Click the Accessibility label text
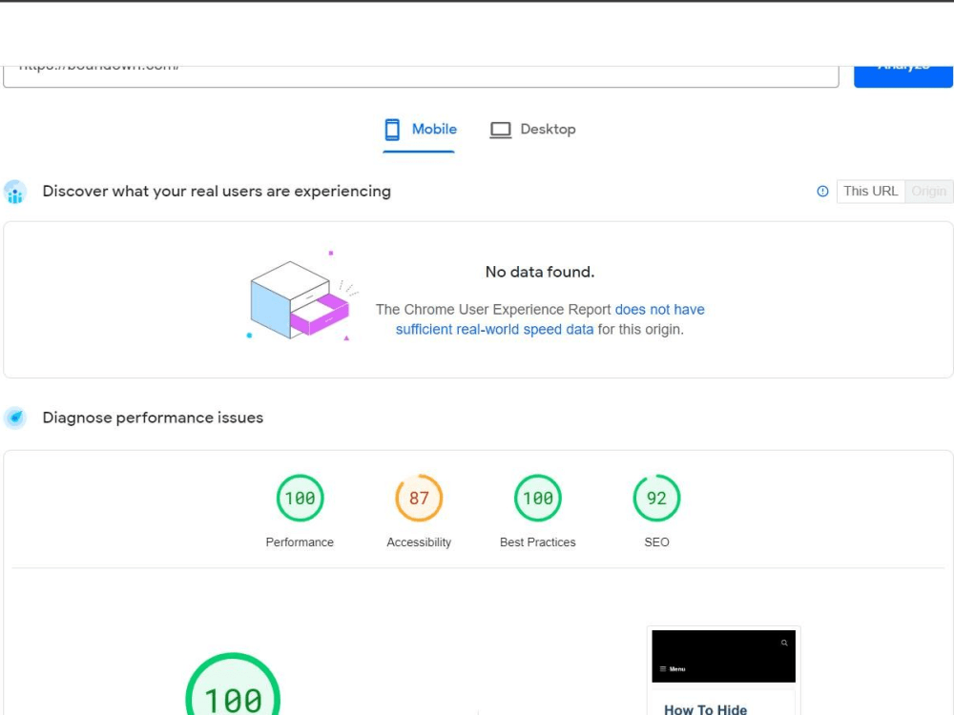The height and width of the screenshot is (715, 954). 419,541
